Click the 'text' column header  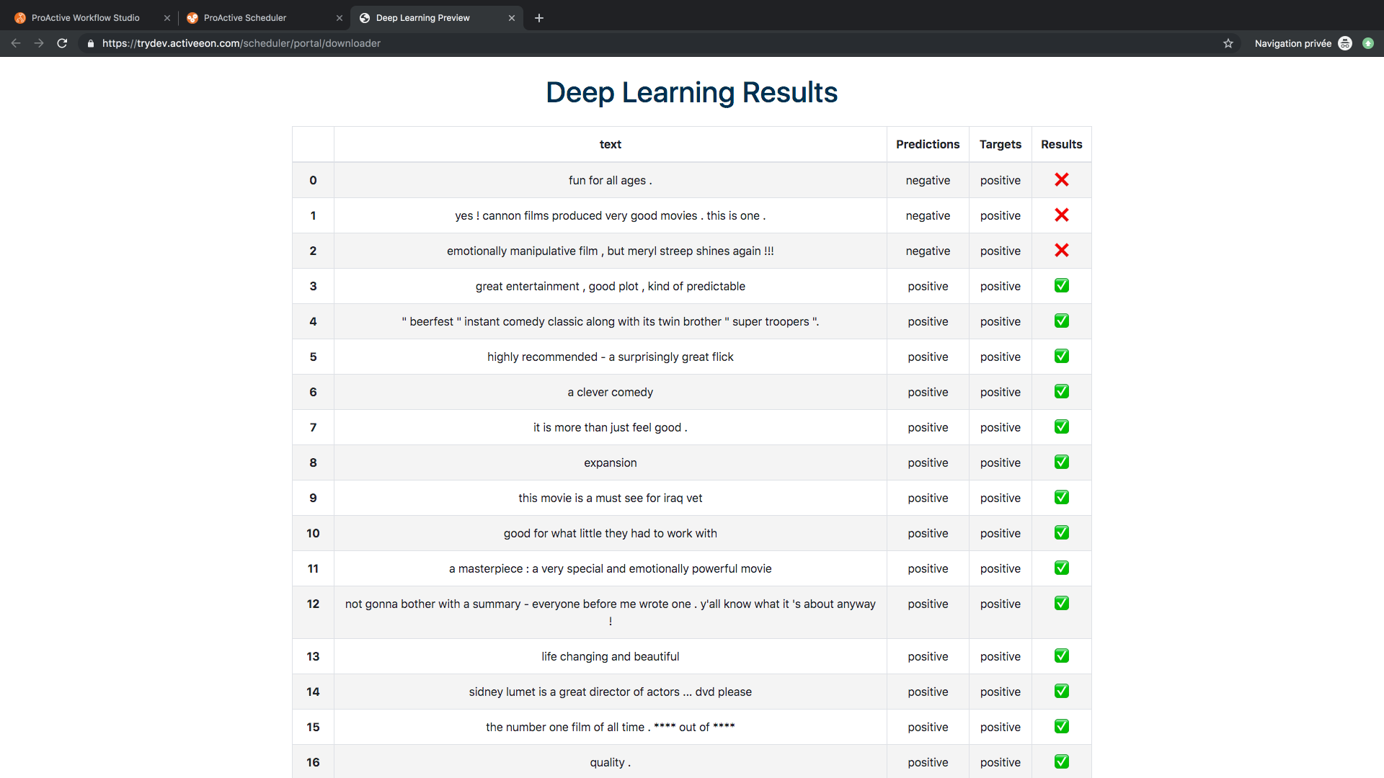(x=611, y=145)
